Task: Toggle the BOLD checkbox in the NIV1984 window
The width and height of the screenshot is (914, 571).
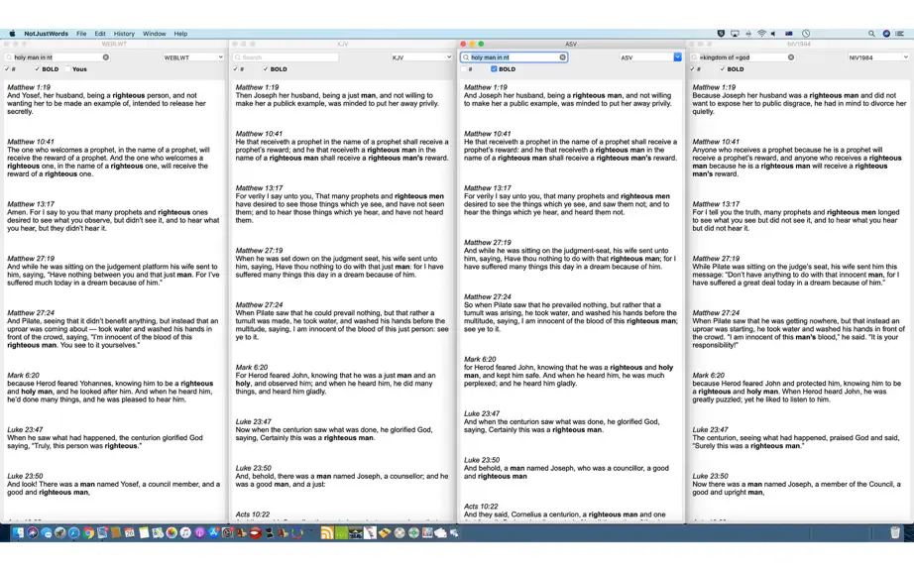Action: [x=723, y=68]
